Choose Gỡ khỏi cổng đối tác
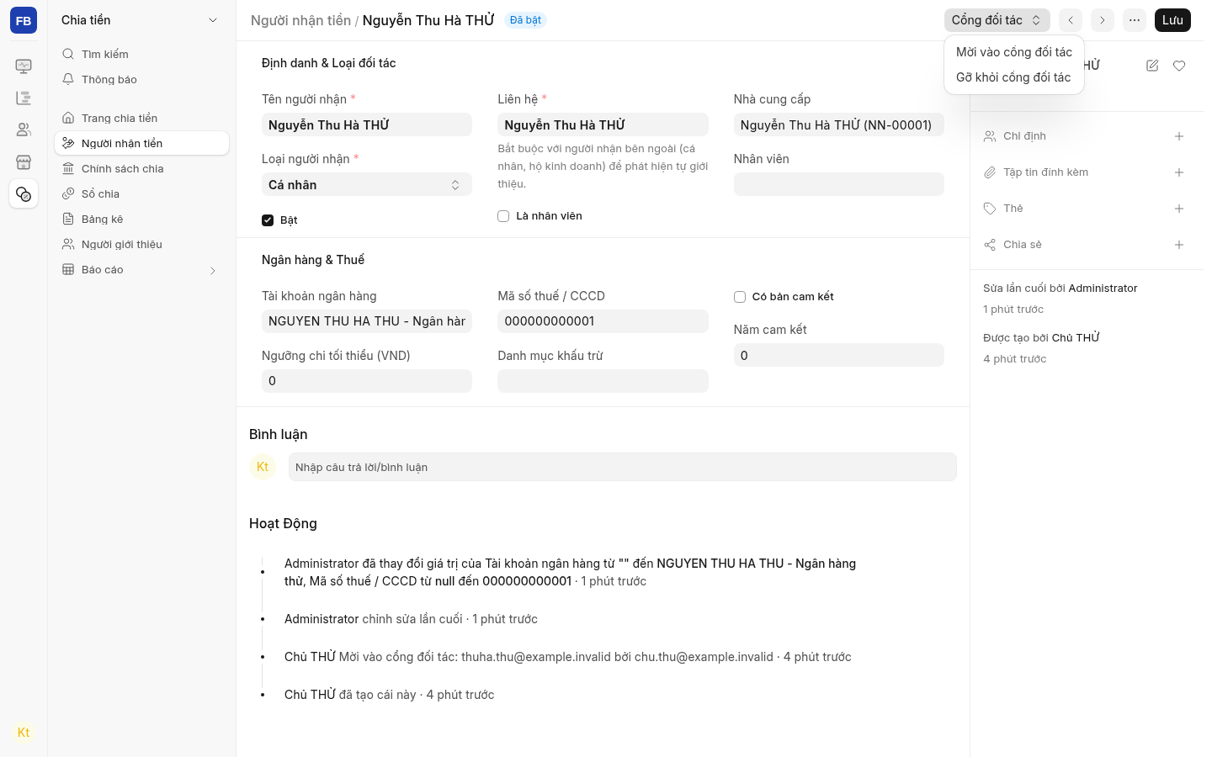This screenshot has height=757, width=1212. (1014, 77)
